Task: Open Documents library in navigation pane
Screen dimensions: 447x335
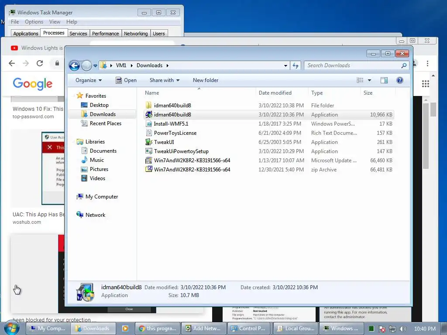Action: 99,150
